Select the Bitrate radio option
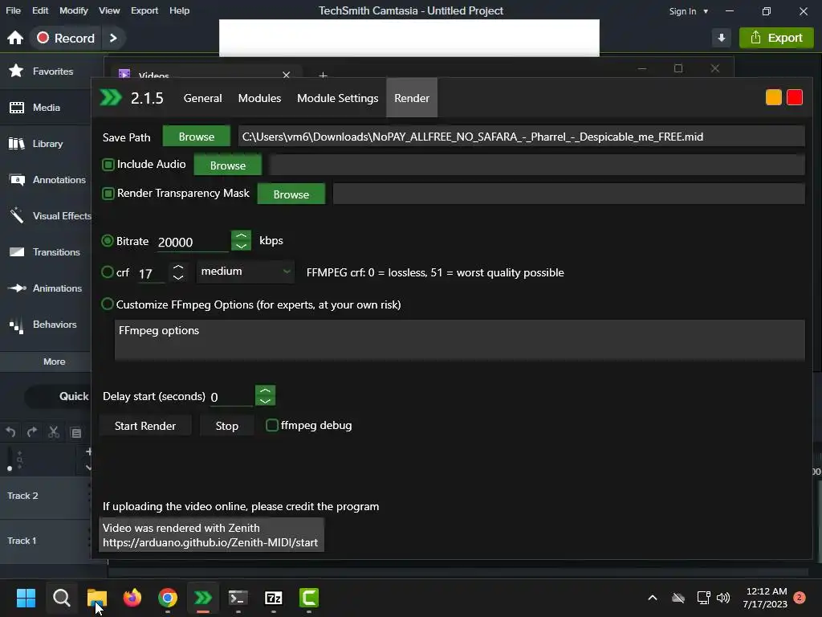822x617 pixels. click(x=108, y=241)
